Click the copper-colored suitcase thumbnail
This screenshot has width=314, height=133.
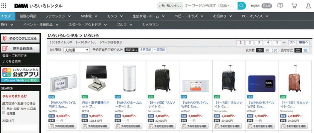[x=295, y=78]
